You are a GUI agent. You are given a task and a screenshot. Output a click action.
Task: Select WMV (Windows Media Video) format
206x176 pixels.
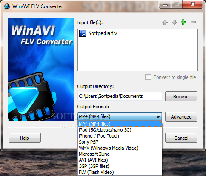click(120, 148)
